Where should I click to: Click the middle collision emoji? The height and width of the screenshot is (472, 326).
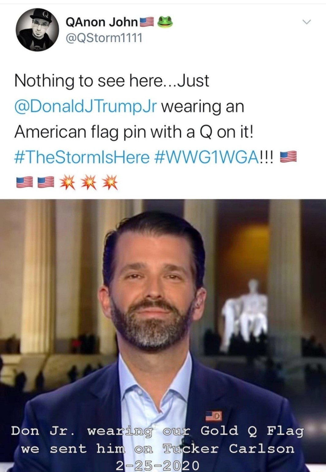point(89,182)
